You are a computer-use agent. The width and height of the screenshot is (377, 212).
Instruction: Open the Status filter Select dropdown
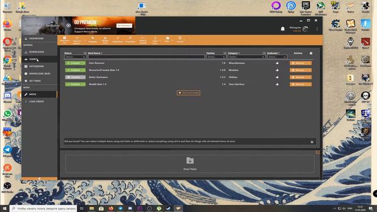(x=75, y=57)
